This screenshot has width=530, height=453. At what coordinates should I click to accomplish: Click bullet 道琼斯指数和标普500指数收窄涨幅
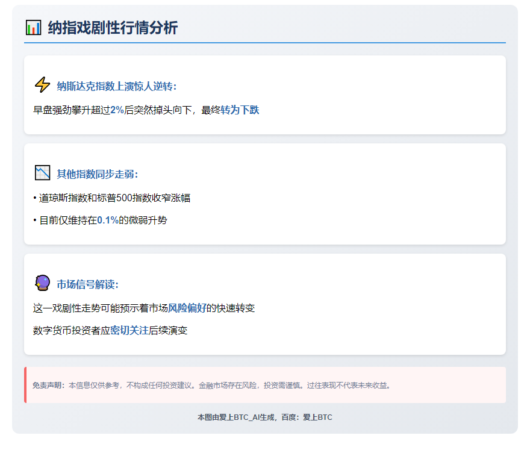coord(112,198)
